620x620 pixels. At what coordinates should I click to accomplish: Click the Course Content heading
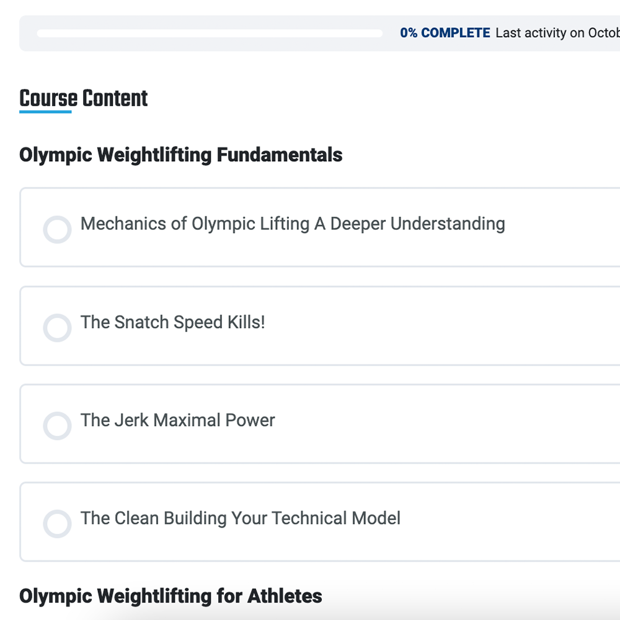point(84,98)
